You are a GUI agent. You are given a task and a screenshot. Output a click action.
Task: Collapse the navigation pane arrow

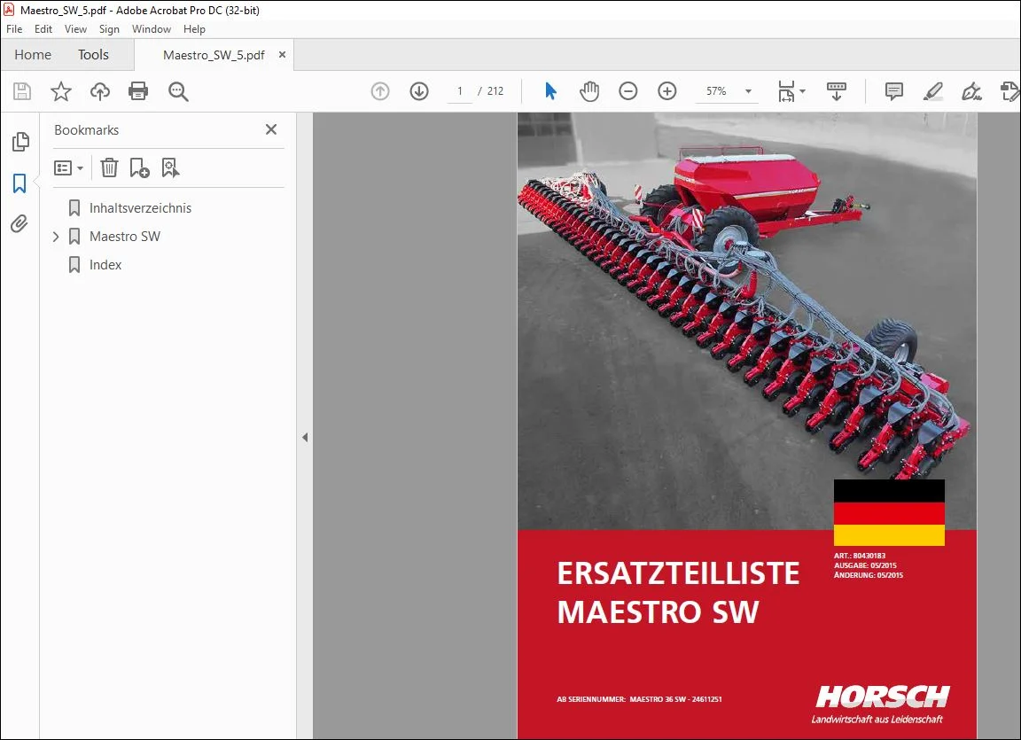pos(305,438)
